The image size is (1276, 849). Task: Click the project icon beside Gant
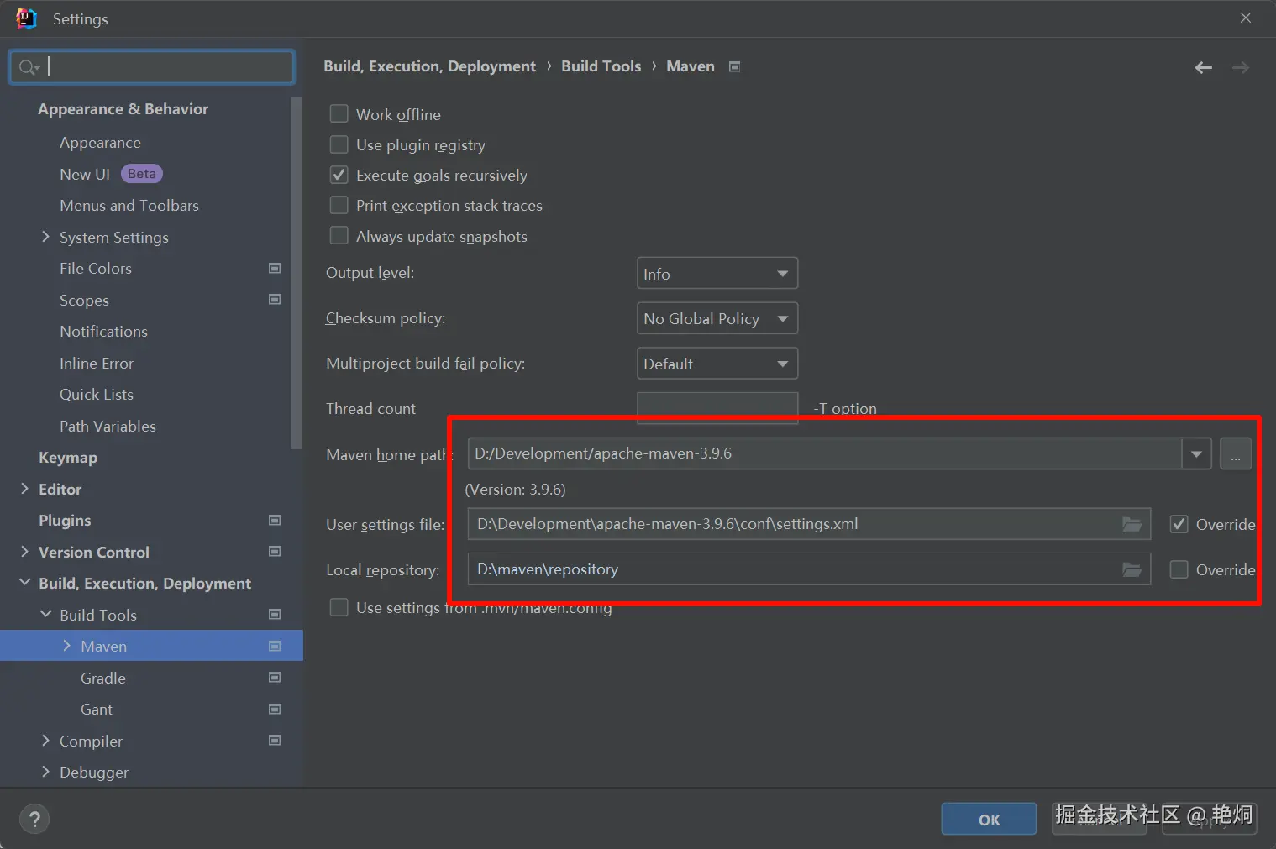click(x=275, y=710)
